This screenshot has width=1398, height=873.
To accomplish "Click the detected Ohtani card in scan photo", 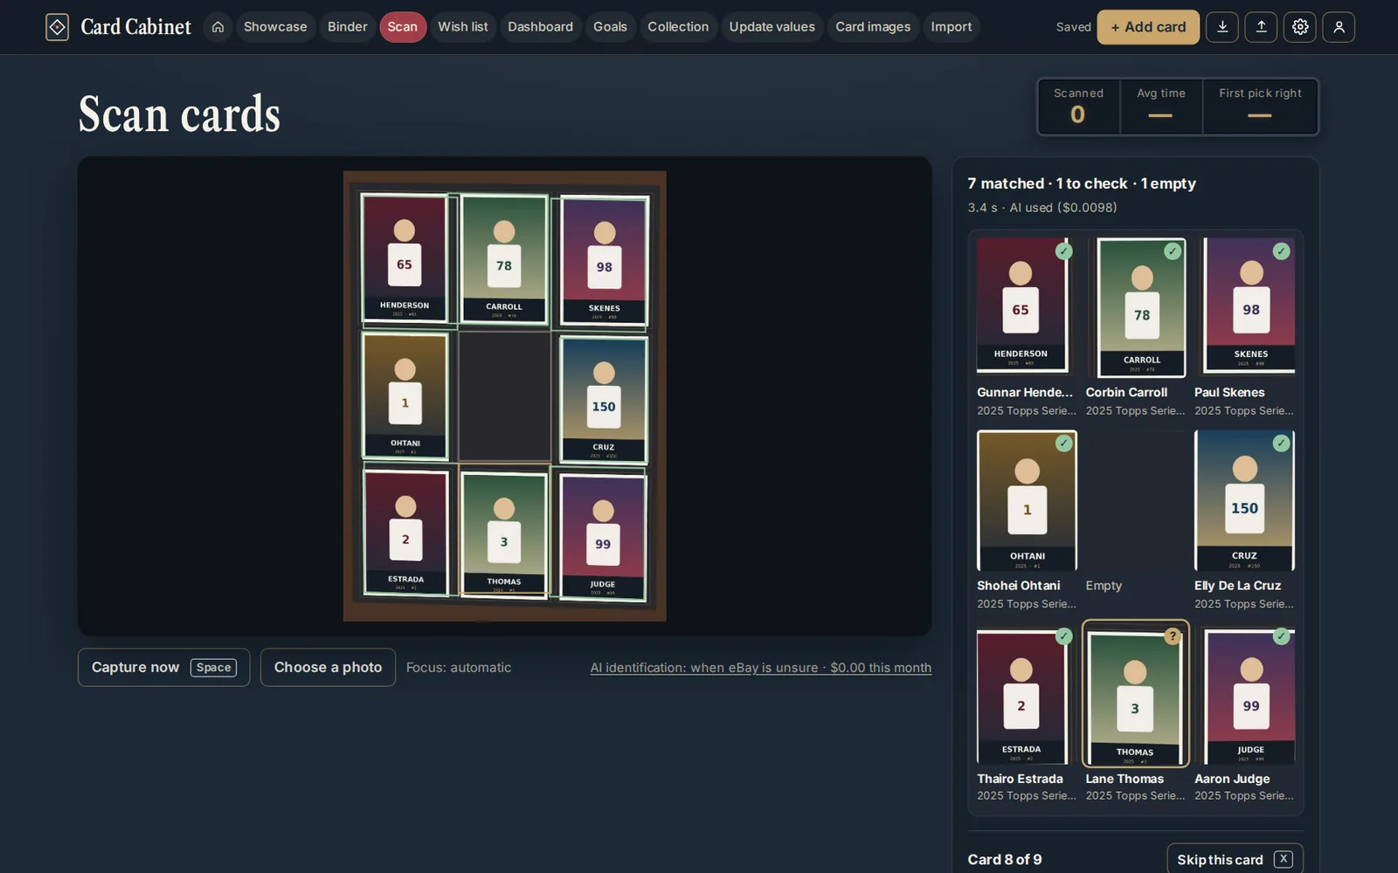I will [x=405, y=396].
